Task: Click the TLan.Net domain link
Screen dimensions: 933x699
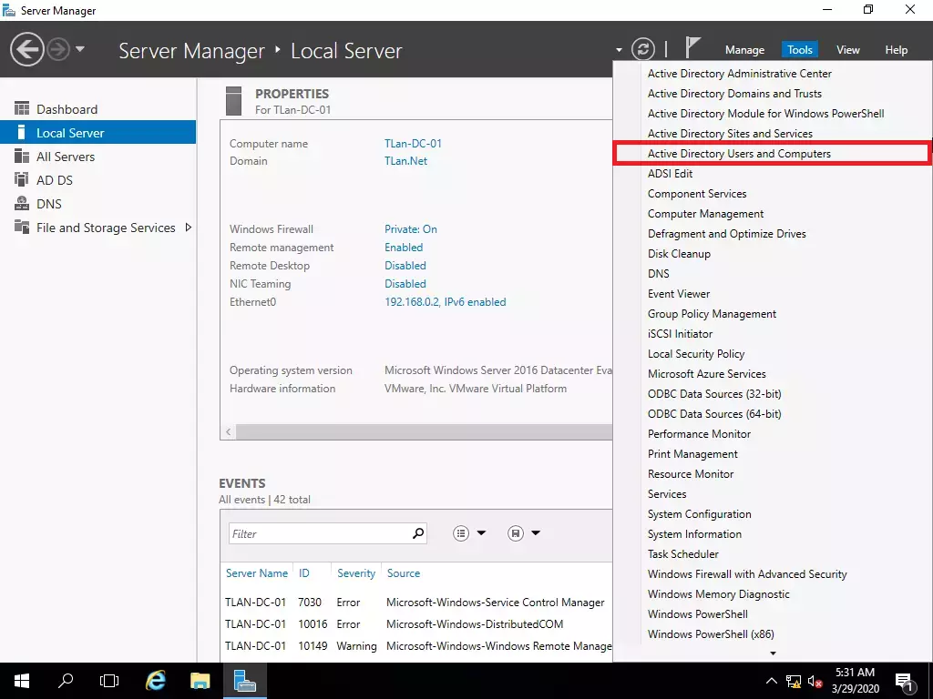Action: pyautogui.click(x=405, y=160)
